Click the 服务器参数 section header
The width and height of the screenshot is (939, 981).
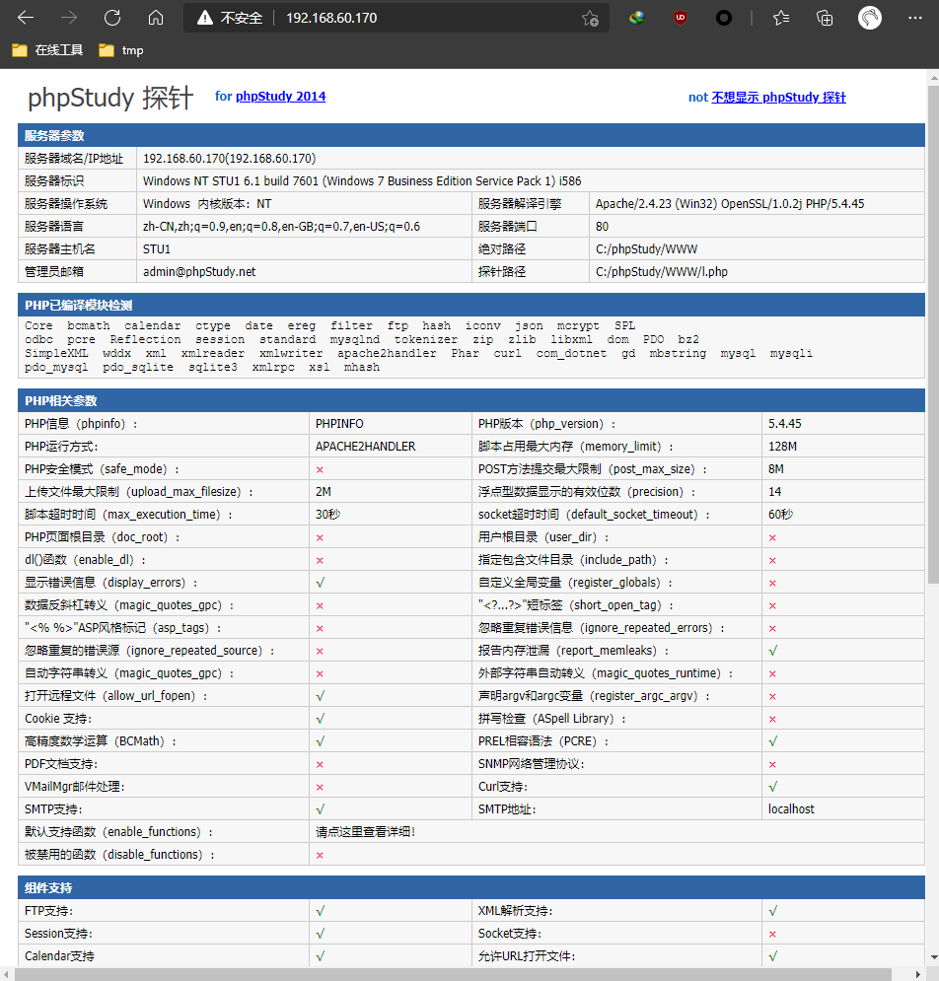point(470,135)
